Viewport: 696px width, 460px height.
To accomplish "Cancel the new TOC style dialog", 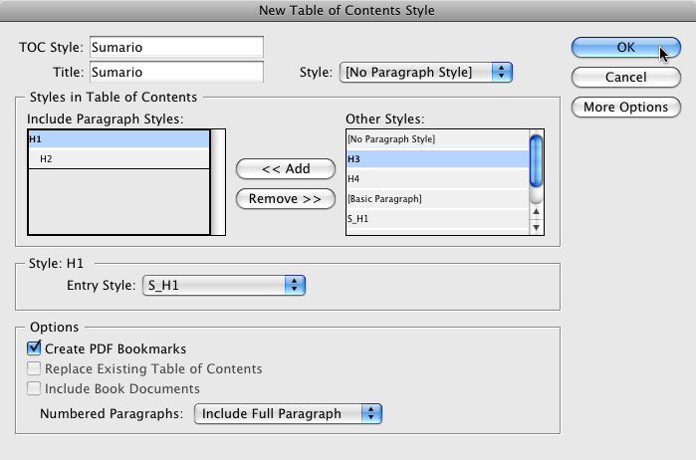I will click(626, 78).
